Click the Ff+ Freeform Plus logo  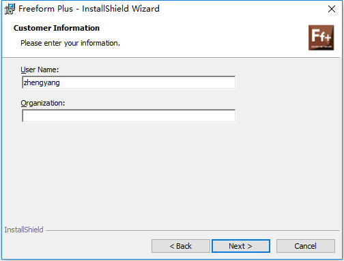click(x=321, y=37)
